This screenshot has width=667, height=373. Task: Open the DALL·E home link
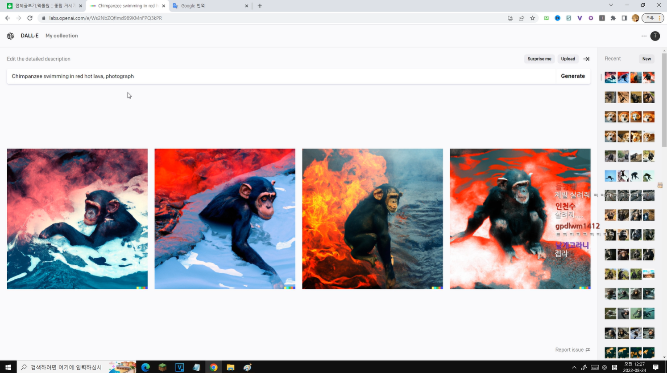29,36
